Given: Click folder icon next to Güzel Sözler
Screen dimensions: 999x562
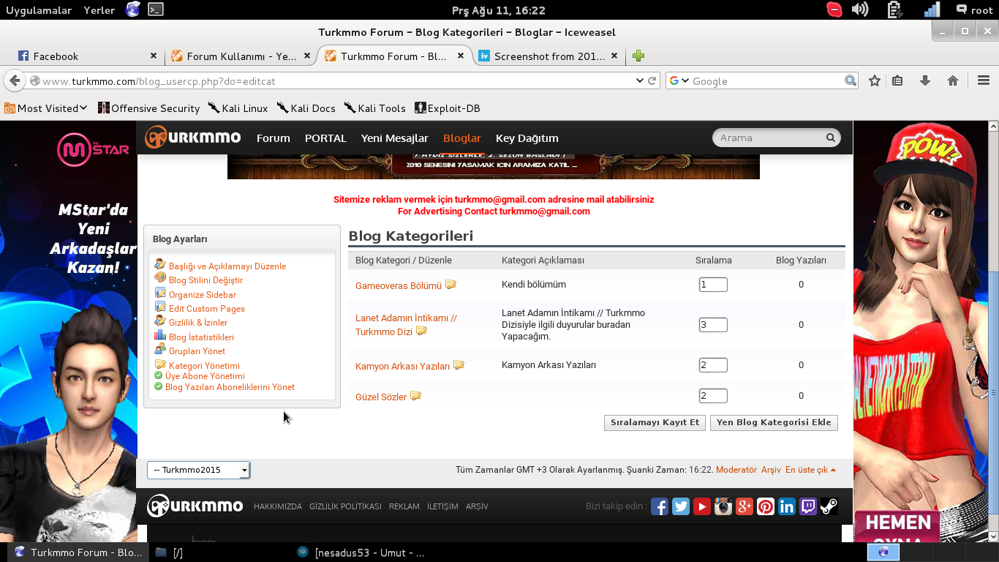Looking at the screenshot, I should 416,396.
